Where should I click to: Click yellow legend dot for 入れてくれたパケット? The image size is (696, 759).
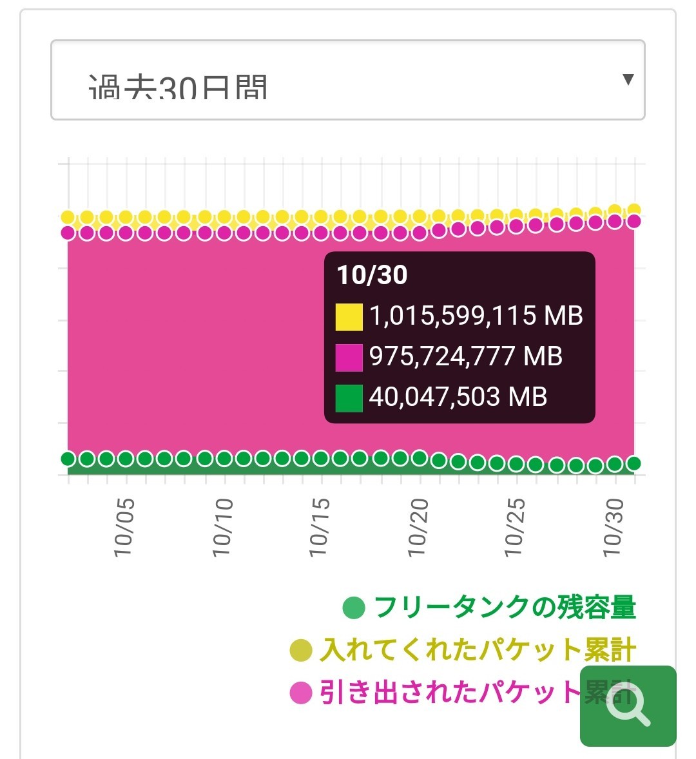pos(300,650)
